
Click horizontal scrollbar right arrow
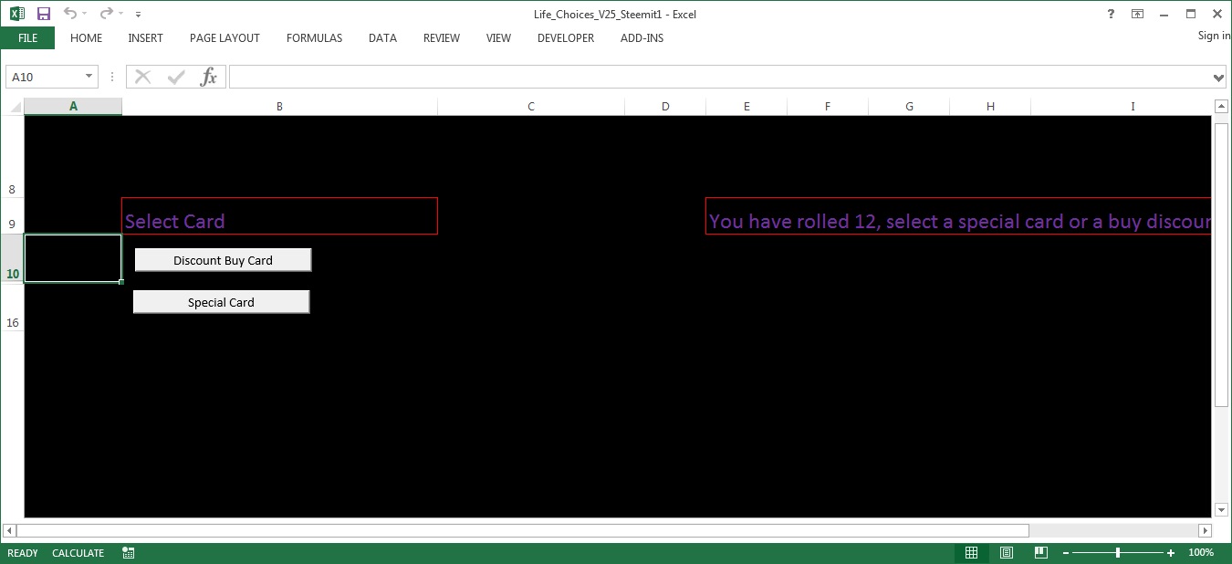pos(1204,530)
